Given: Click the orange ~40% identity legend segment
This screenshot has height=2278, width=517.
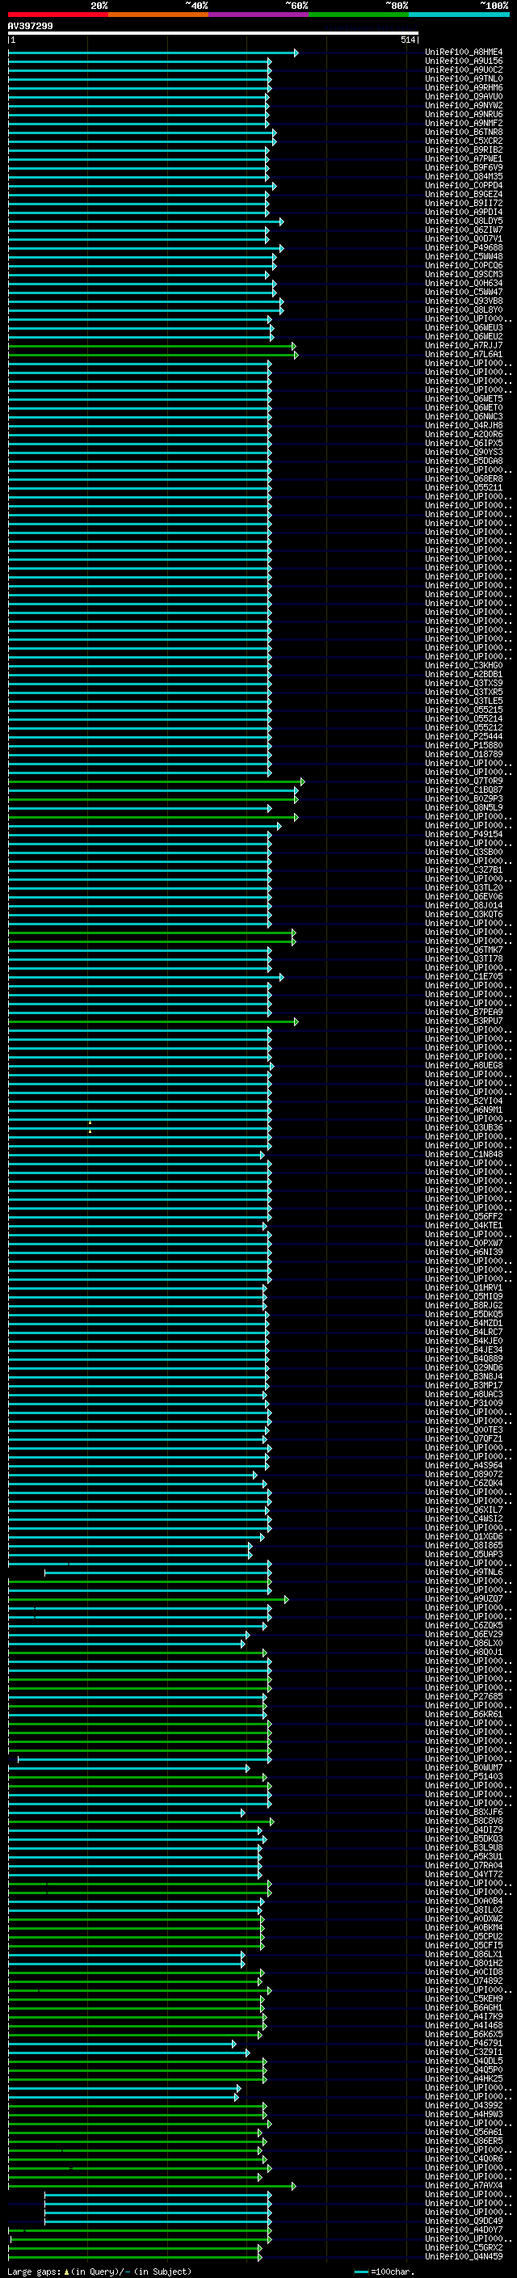Looking at the screenshot, I should point(158,15).
